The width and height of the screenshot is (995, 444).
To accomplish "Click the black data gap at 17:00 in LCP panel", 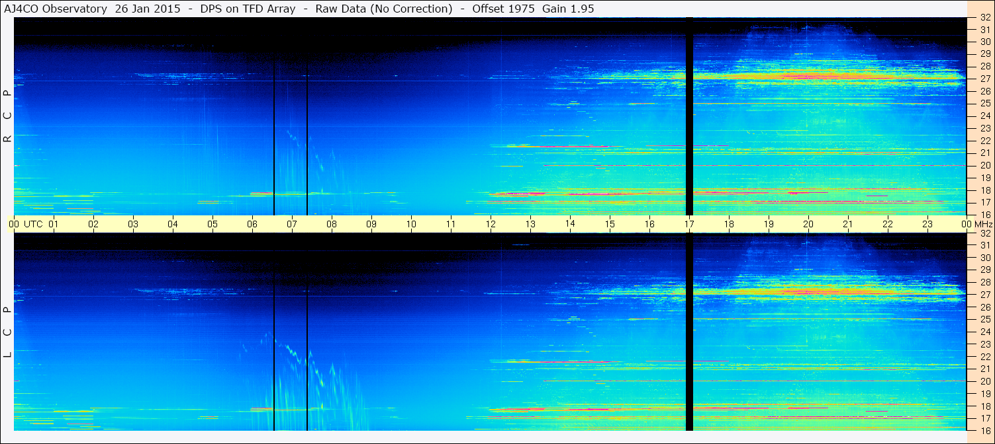I will (x=689, y=332).
